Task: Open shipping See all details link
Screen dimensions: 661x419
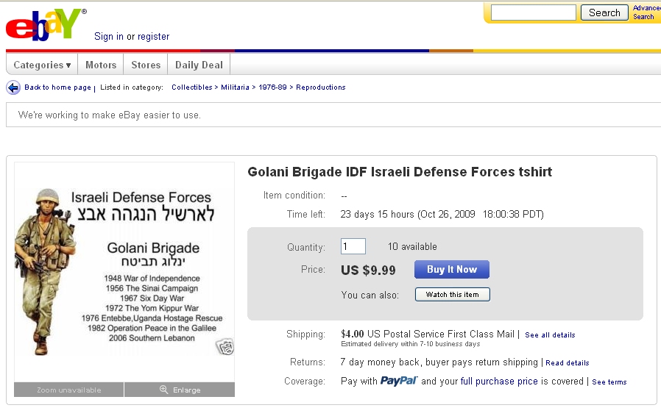Action: 550,335
